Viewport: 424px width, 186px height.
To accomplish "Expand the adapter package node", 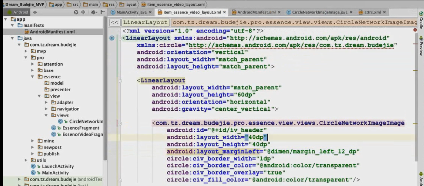I will [46, 103].
